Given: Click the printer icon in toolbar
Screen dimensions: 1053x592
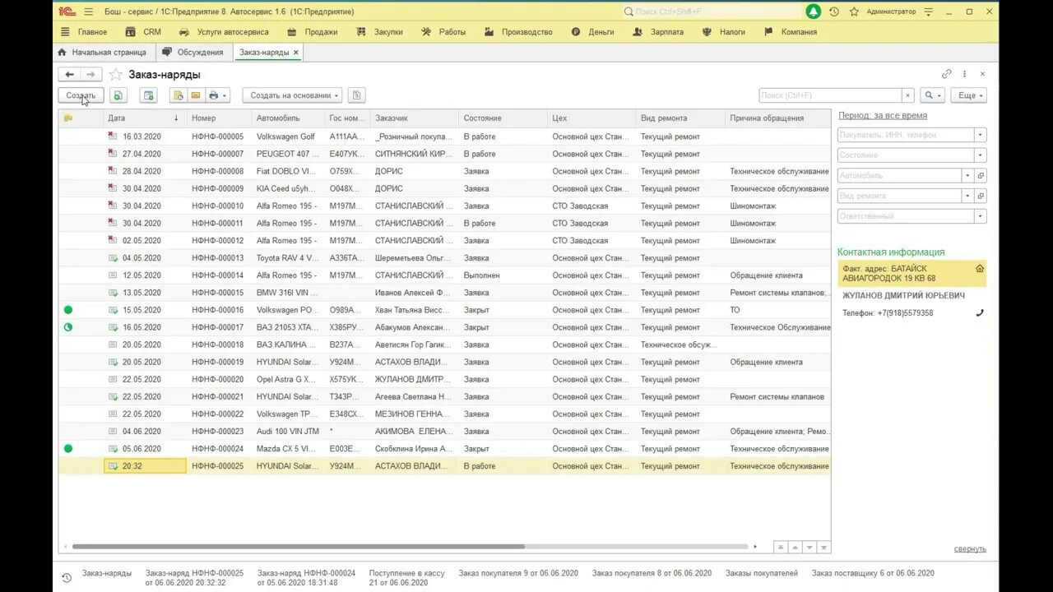Looking at the screenshot, I should point(217,95).
